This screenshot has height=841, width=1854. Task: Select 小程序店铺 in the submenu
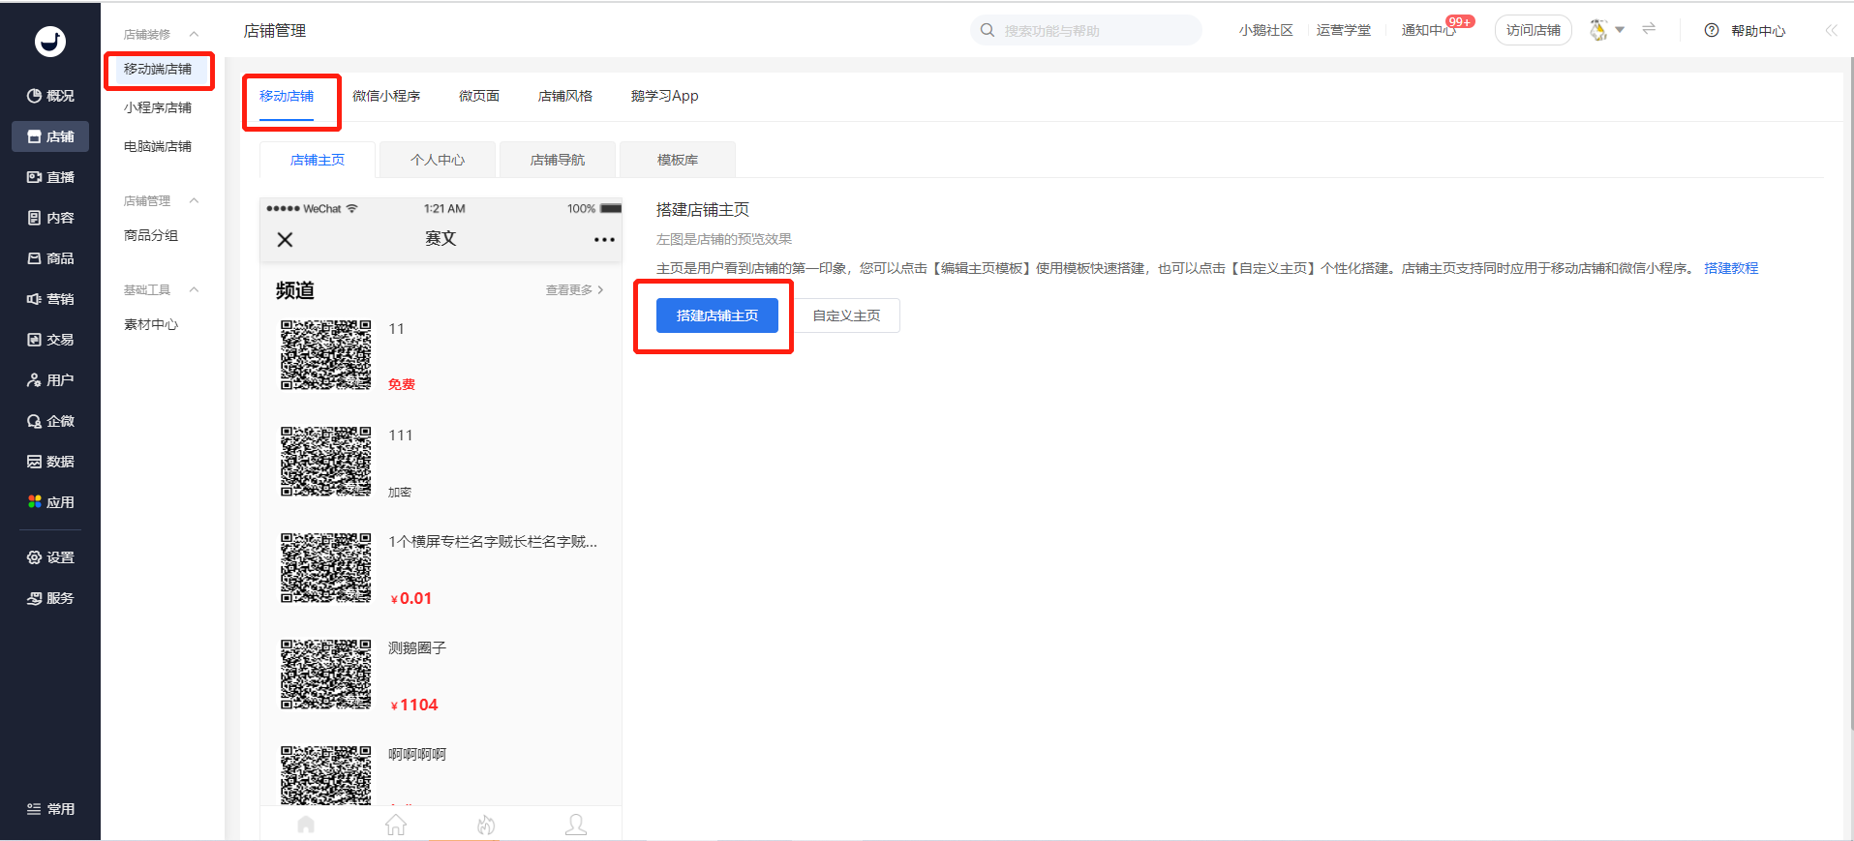[x=158, y=107]
